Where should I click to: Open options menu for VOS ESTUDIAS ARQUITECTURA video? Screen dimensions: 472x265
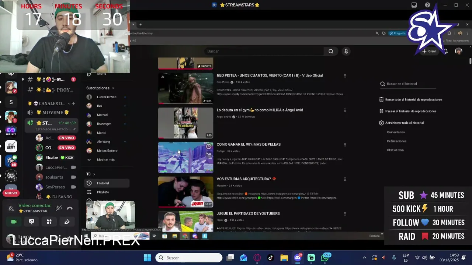pos(345,180)
